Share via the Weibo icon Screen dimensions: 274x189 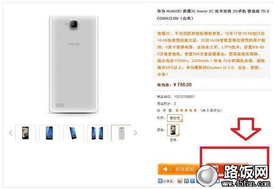pos(180,181)
